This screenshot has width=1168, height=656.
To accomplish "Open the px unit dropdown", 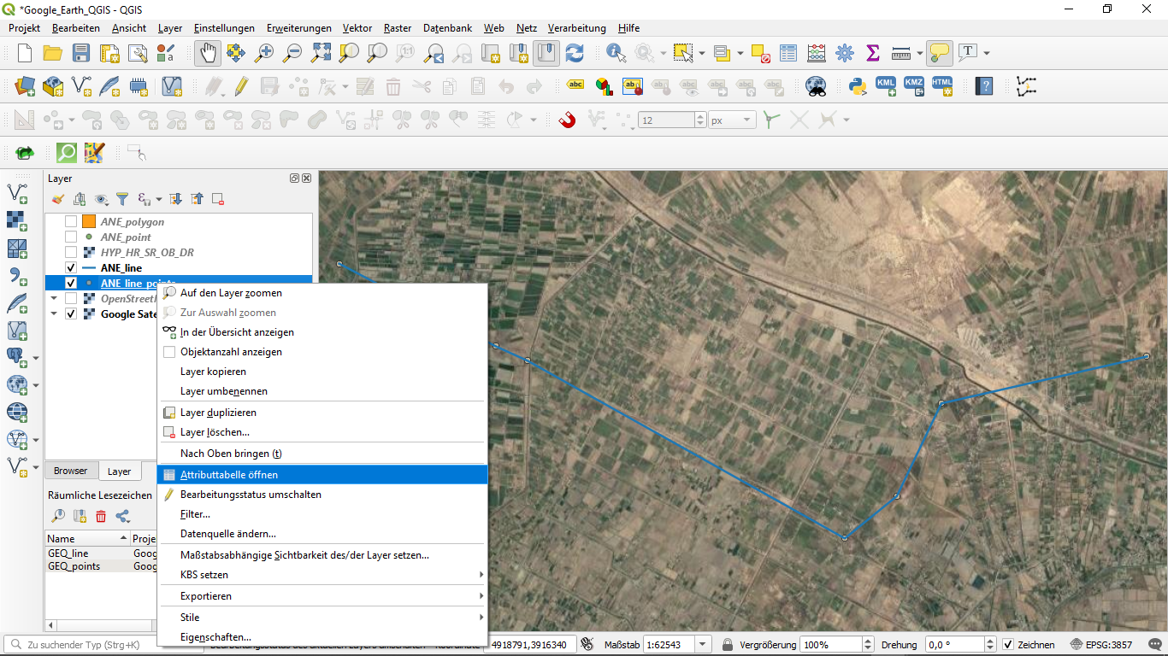I will [x=748, y=120].
